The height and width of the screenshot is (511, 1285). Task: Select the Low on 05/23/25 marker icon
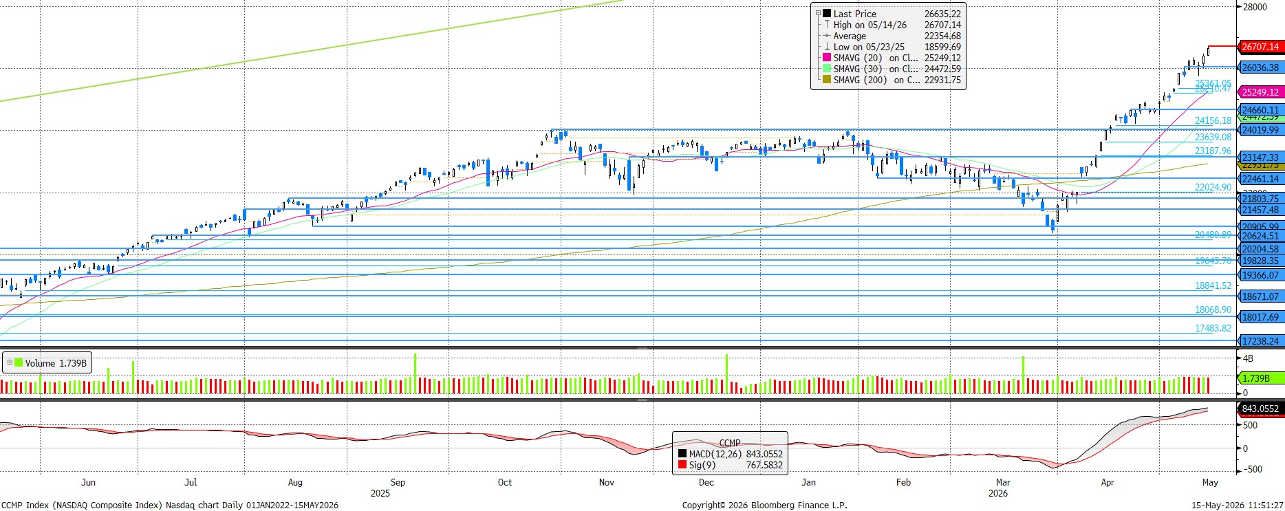827,47
